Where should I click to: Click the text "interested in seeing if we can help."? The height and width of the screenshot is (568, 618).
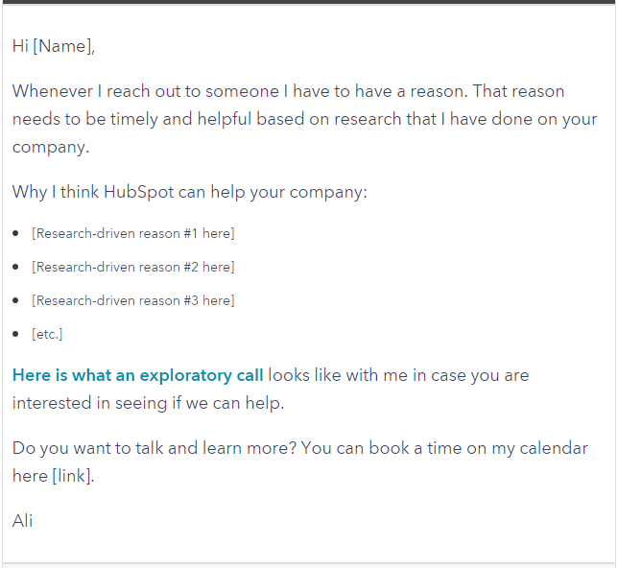coord(148,403)
